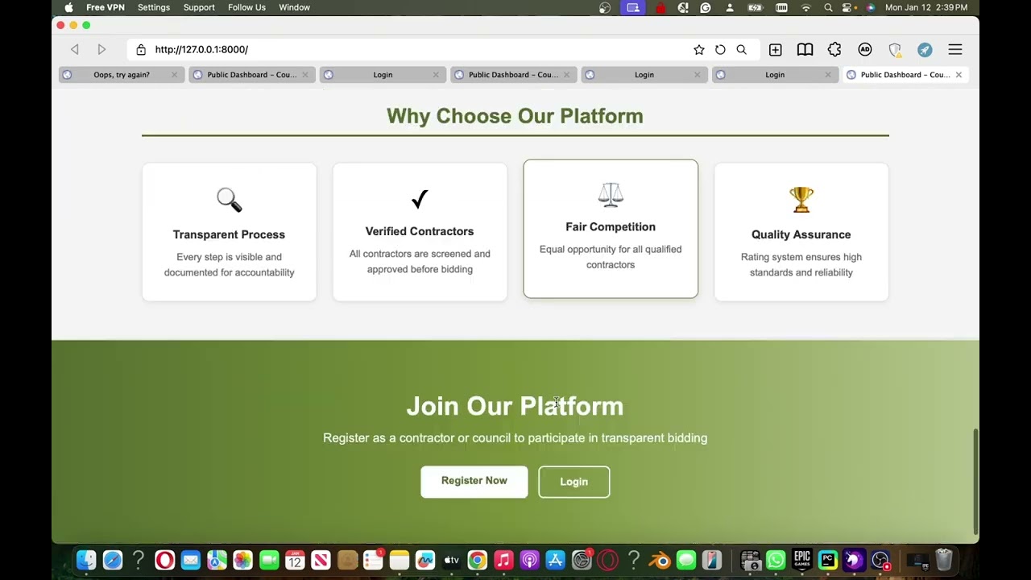Click the battery status in the menu bar
This screenshot has height=580, width=1031.
pos(756,7)
